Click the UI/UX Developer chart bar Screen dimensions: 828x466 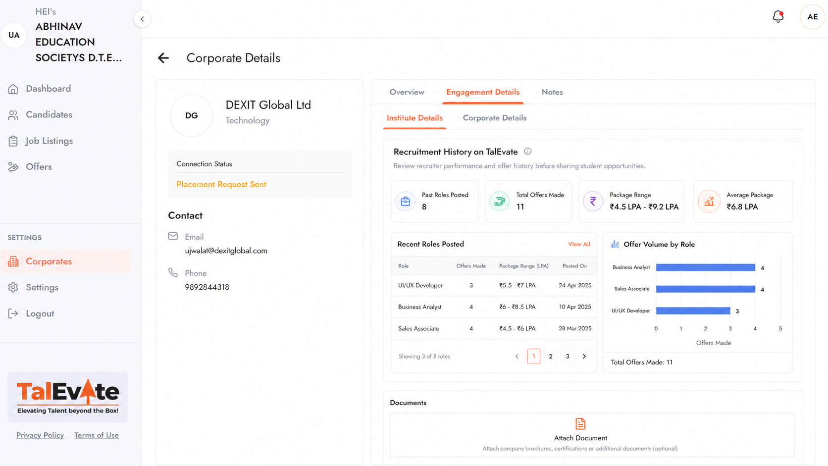(x=693, y=311)
